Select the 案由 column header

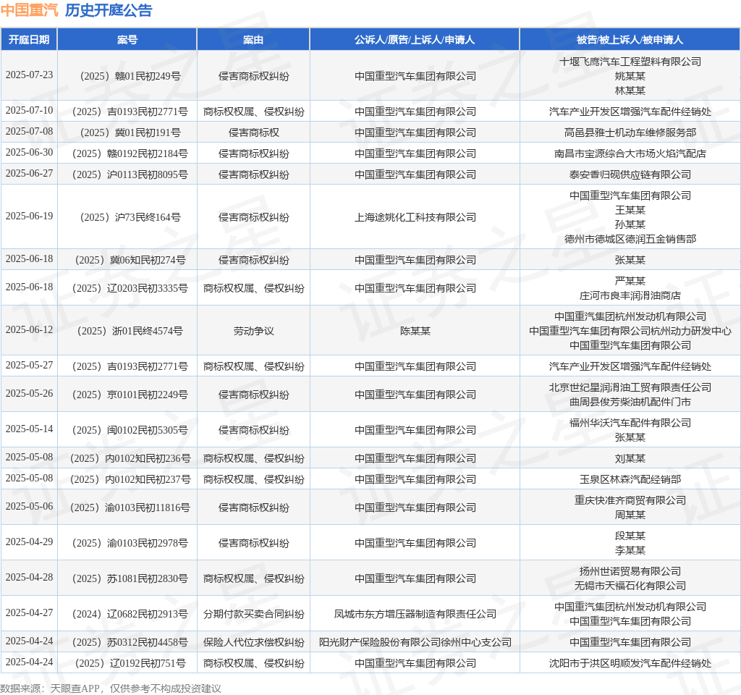[x=253, y=40]
